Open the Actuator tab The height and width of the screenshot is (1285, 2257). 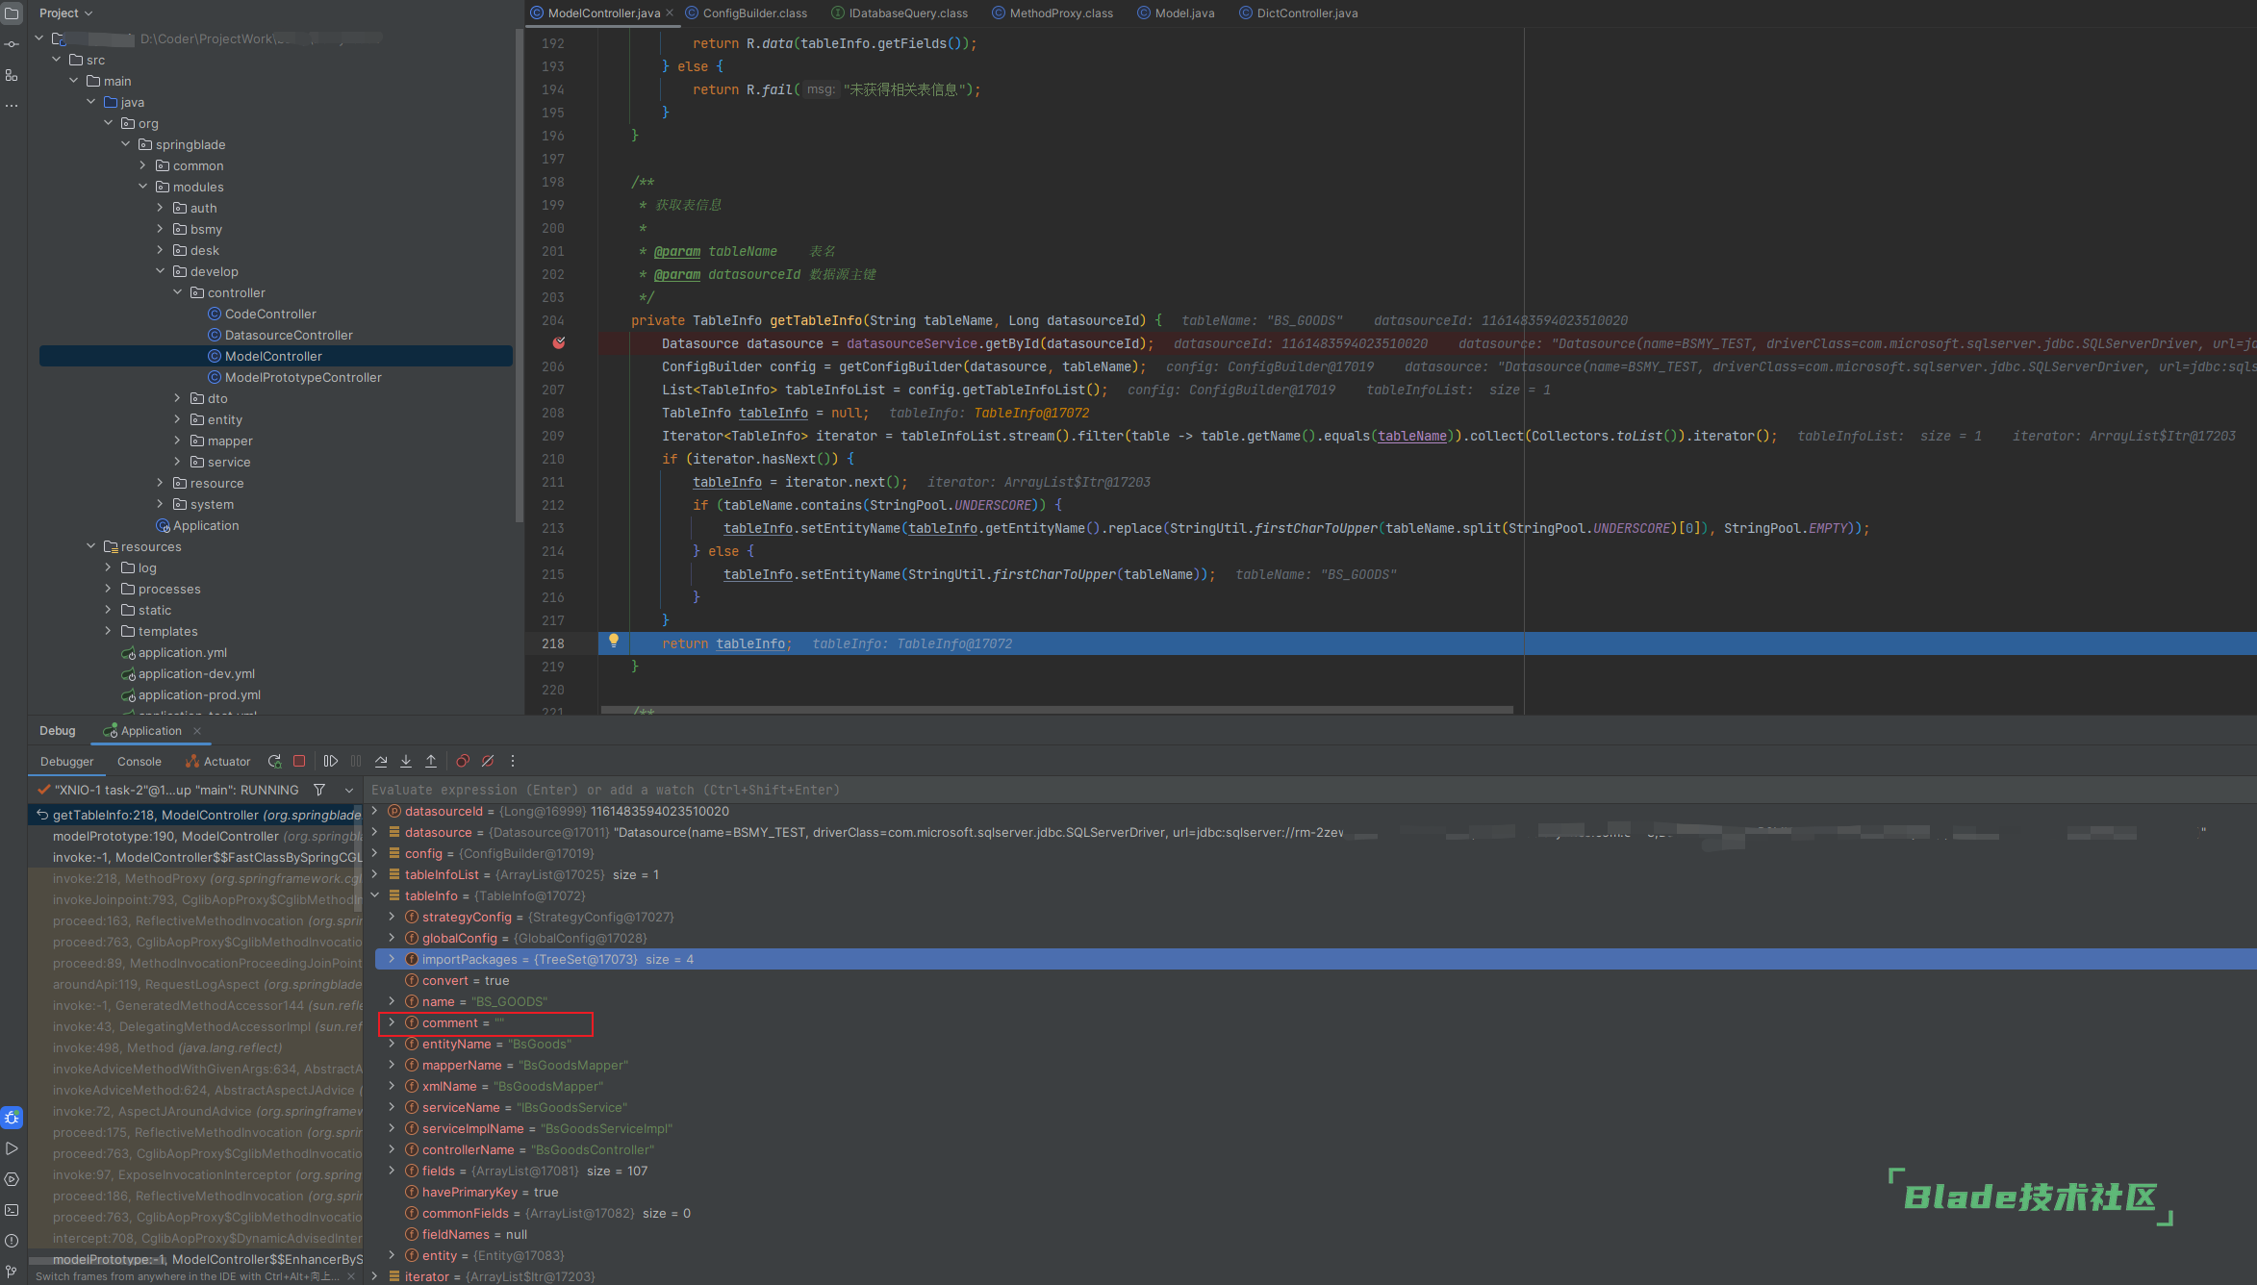218,761
